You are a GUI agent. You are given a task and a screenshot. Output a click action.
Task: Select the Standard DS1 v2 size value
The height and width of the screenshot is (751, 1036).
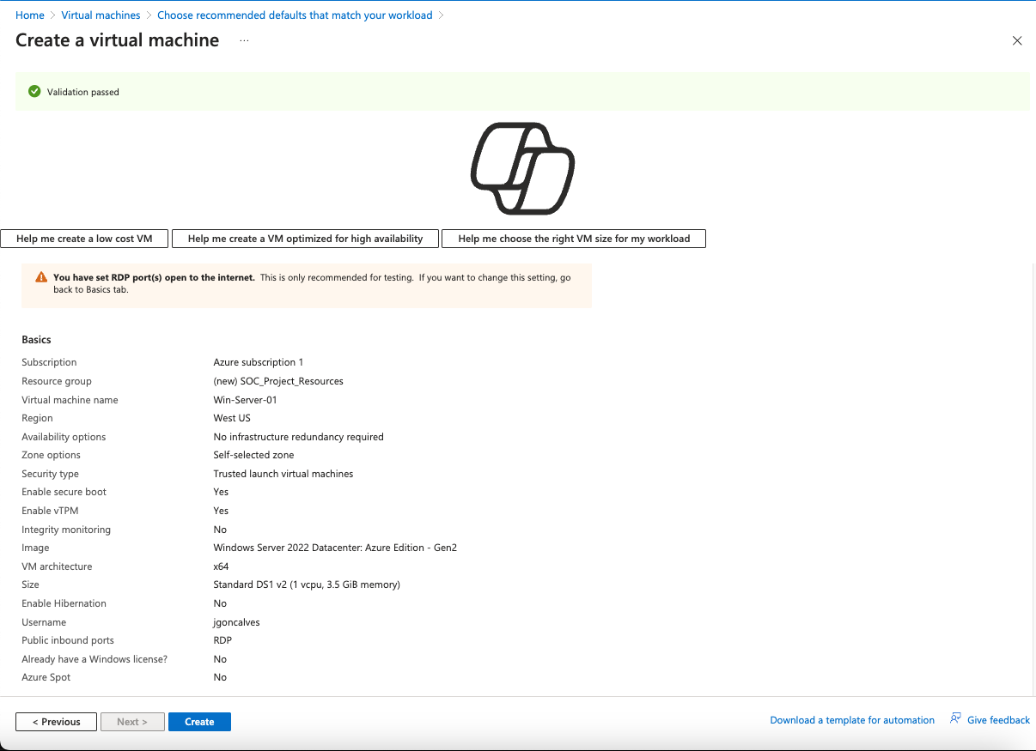tap(307, 584)
